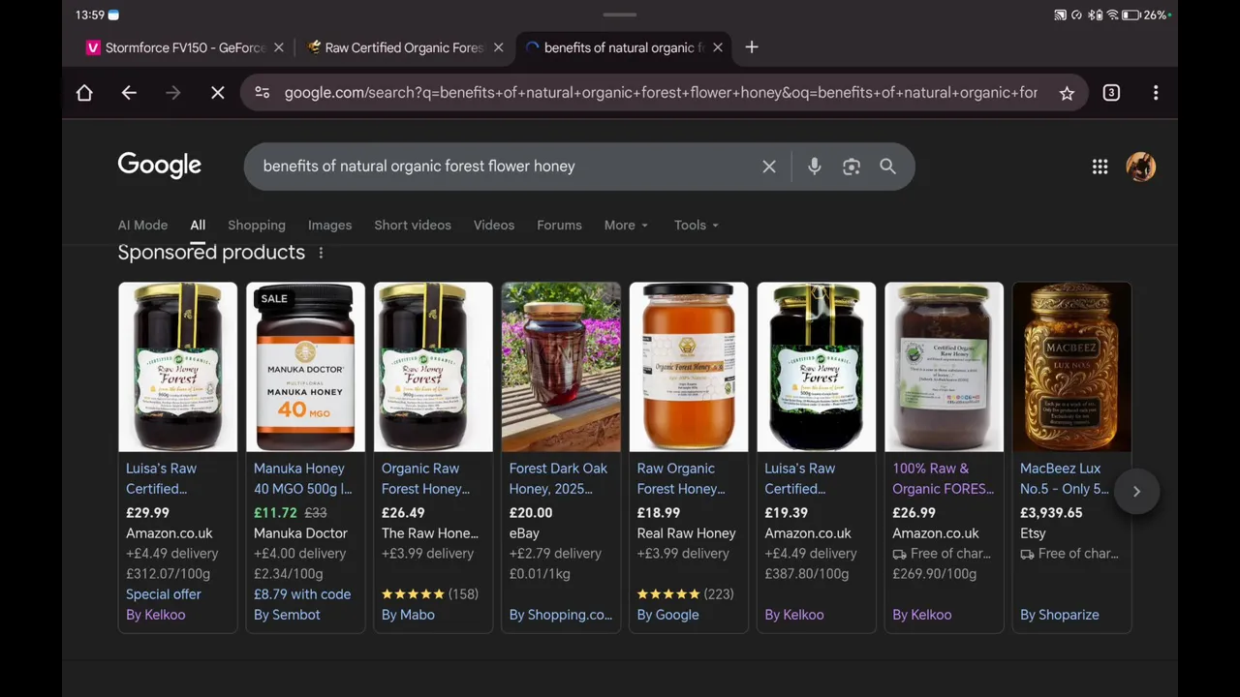Open the tab switcher showing 3 tabs
The width and height of the screenshot is (1240, 697).
[1111, 93]
